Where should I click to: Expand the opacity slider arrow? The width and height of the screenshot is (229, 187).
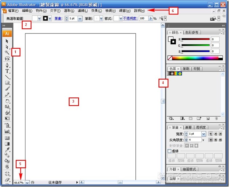click(x=151, y=19)
